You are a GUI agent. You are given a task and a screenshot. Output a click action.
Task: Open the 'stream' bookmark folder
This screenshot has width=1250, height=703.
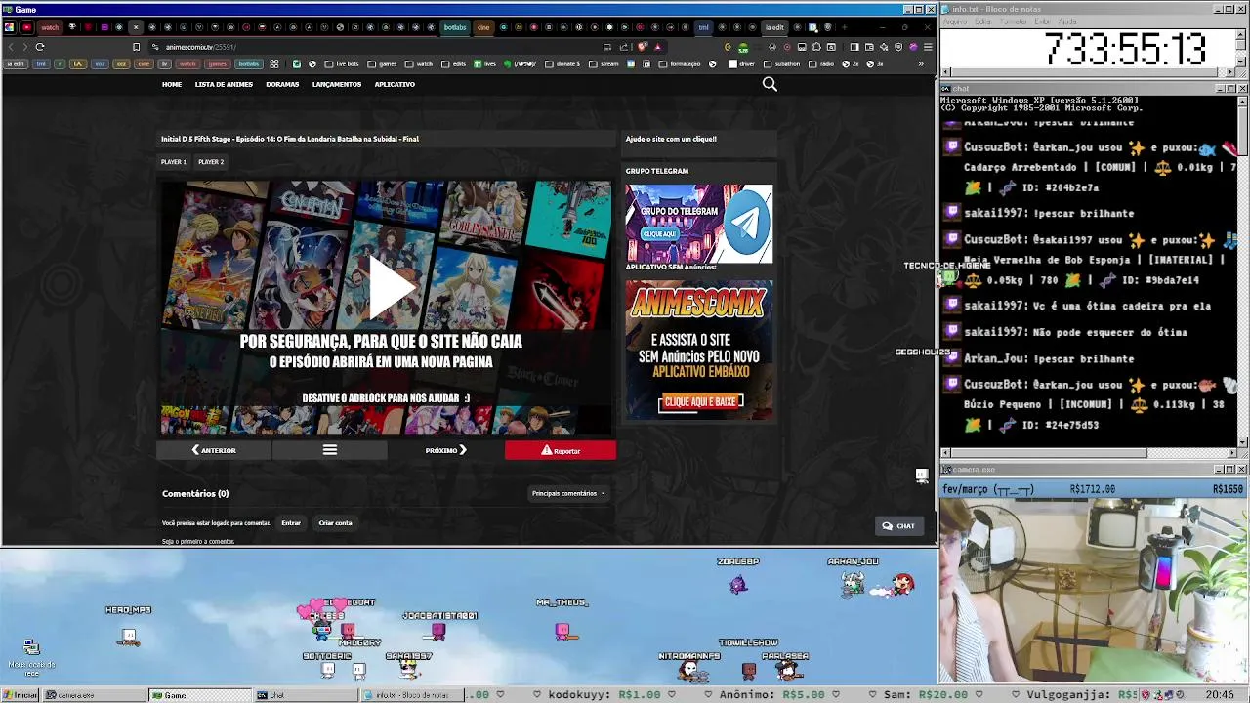[x=604, y=64]
